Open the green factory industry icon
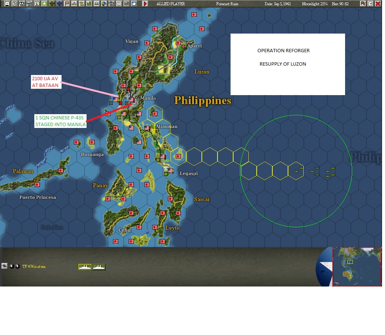The image size is (385, 335). 89,4
